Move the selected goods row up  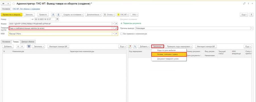pyautogui.click(x=18, y=46)
